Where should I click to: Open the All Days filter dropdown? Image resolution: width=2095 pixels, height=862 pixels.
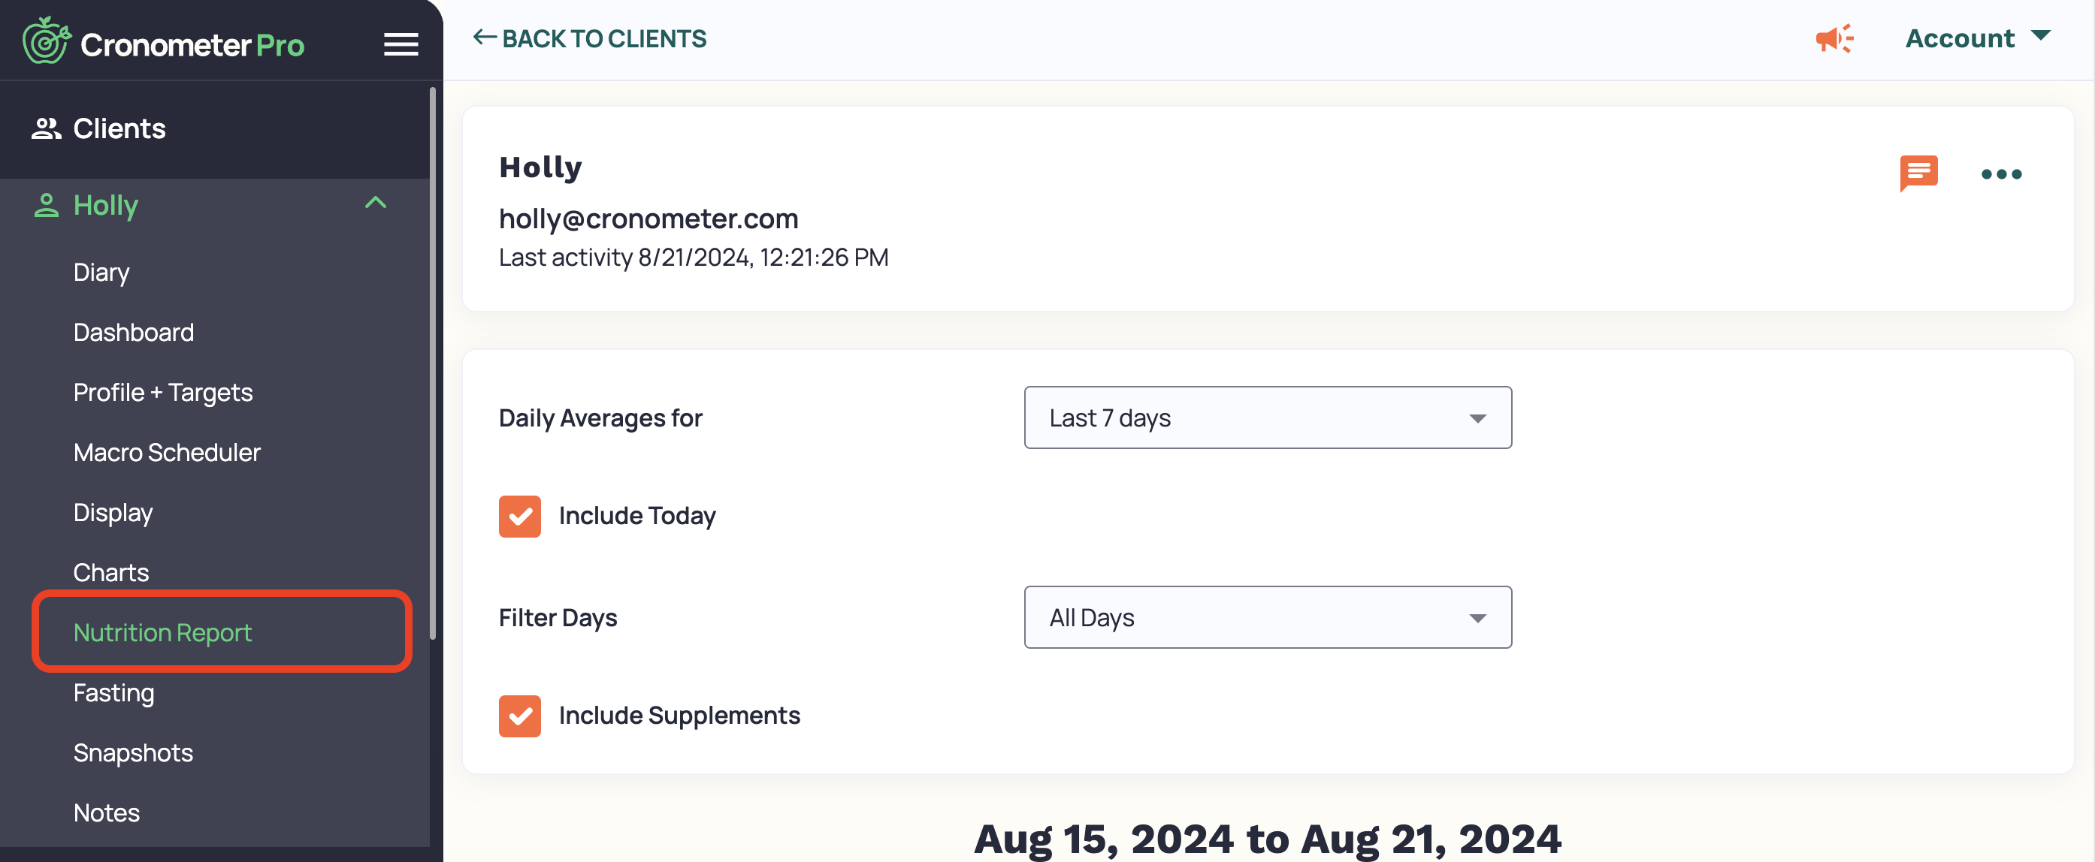pos(1267,617)
